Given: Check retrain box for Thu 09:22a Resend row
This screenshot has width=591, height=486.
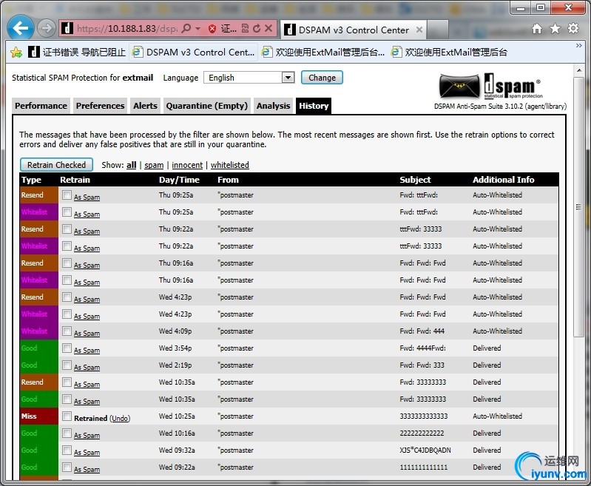Looking at the screenshot, I should pos(67,229).
